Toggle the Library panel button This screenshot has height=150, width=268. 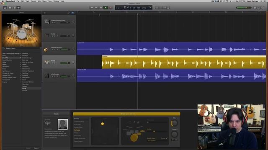[x=5, y=7]
